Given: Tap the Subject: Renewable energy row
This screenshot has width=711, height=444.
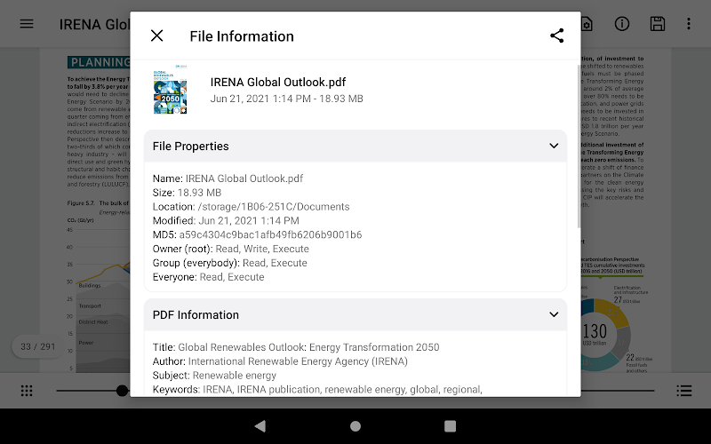Looking at the screenshot, I should [x=214, y=375].
